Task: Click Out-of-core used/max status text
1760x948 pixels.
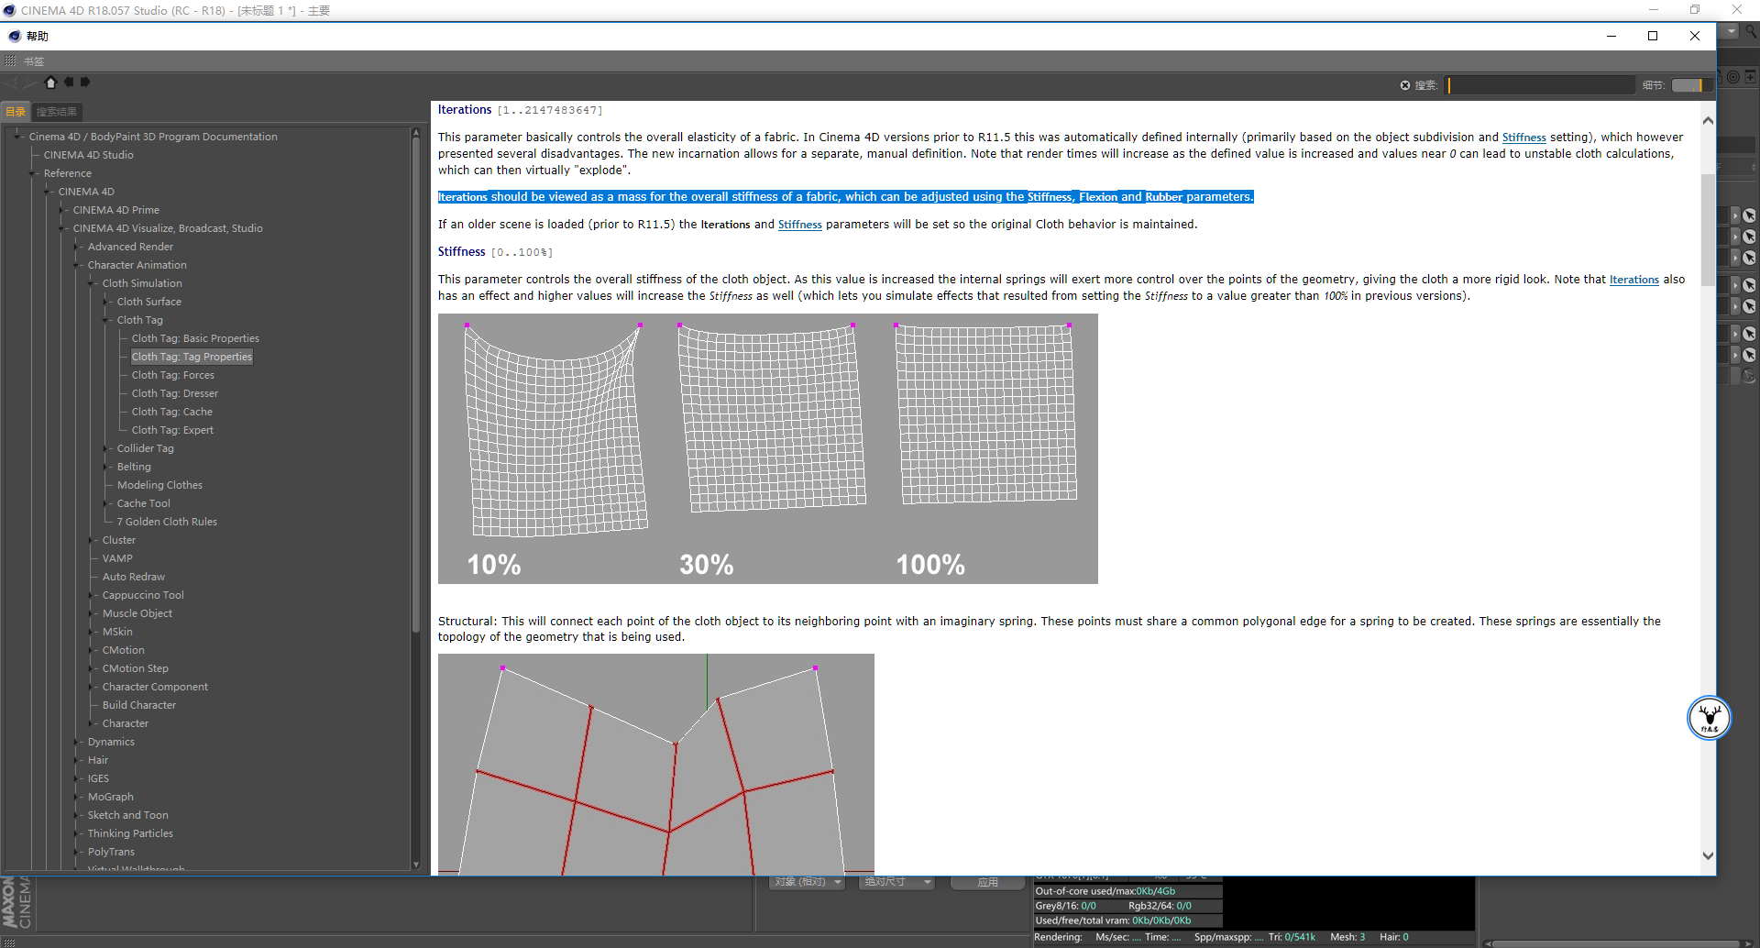Action: pos(1105,891)
